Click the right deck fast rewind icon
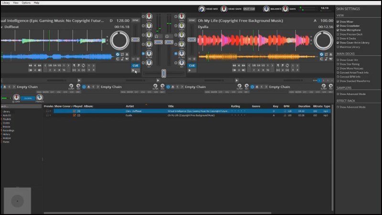382x215 pixels. (234, 65)
